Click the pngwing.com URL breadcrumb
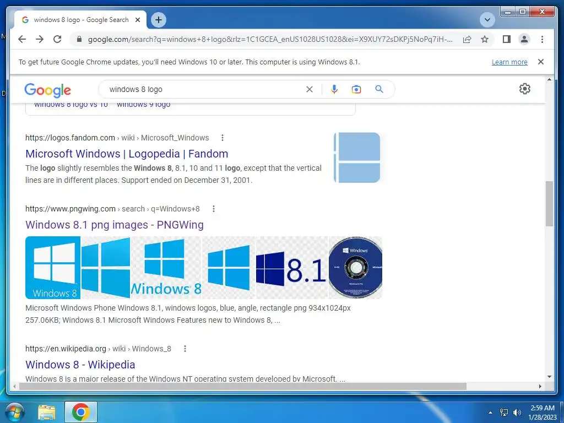Viewport: 564px width, 423px height. click(x=112, y=209)
